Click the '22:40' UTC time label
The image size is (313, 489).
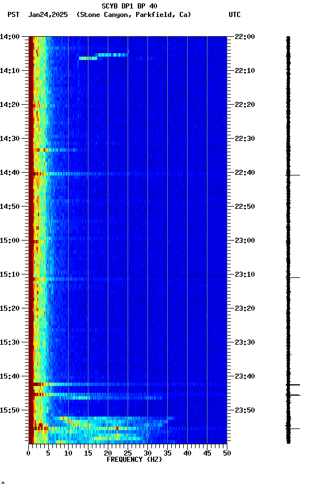coord(245,173)
